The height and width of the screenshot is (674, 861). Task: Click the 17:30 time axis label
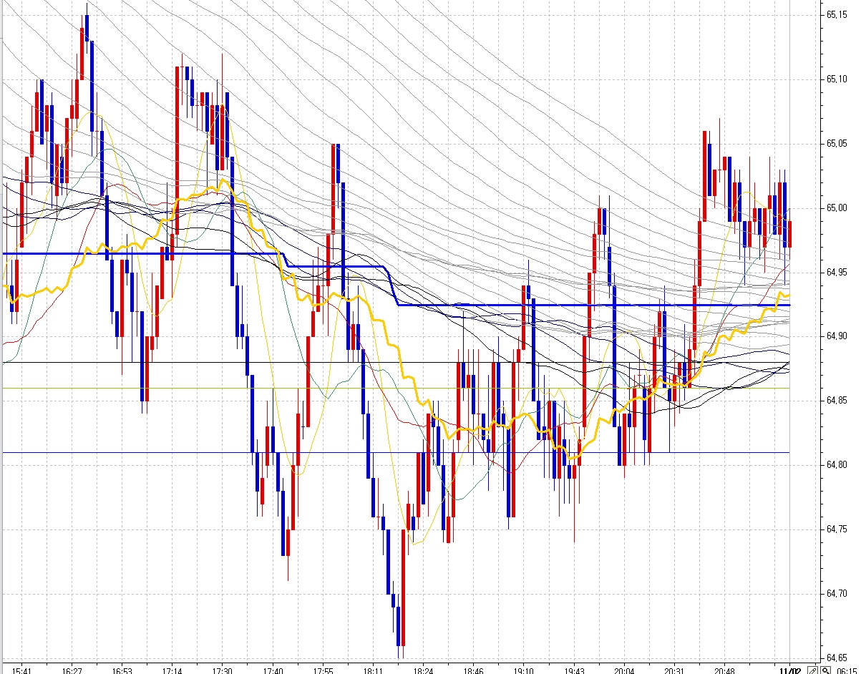223,670
